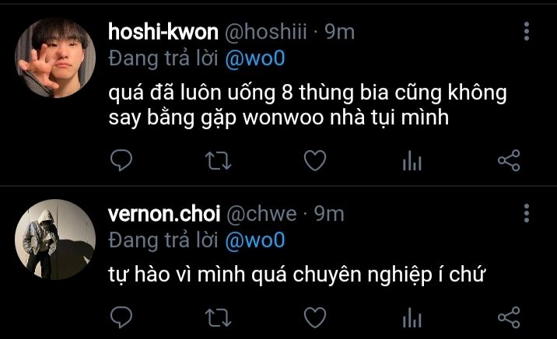Like vernon.choi's tweet
This screenshot has width=557, height=339.
[315, 317]
